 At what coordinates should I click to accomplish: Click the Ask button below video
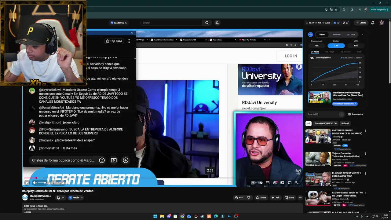pos(276,198)
